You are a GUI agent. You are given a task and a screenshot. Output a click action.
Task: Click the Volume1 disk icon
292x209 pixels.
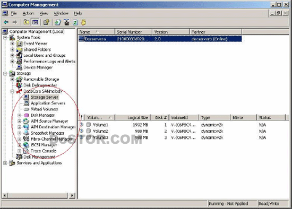[89, 125]
